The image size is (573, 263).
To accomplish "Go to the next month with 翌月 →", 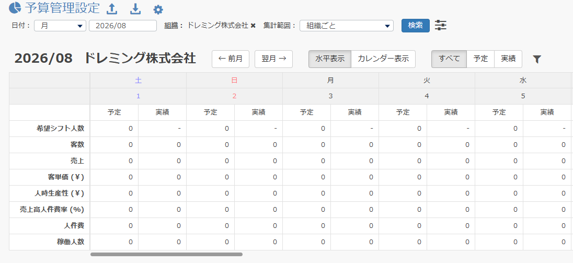I will (274, 59).
